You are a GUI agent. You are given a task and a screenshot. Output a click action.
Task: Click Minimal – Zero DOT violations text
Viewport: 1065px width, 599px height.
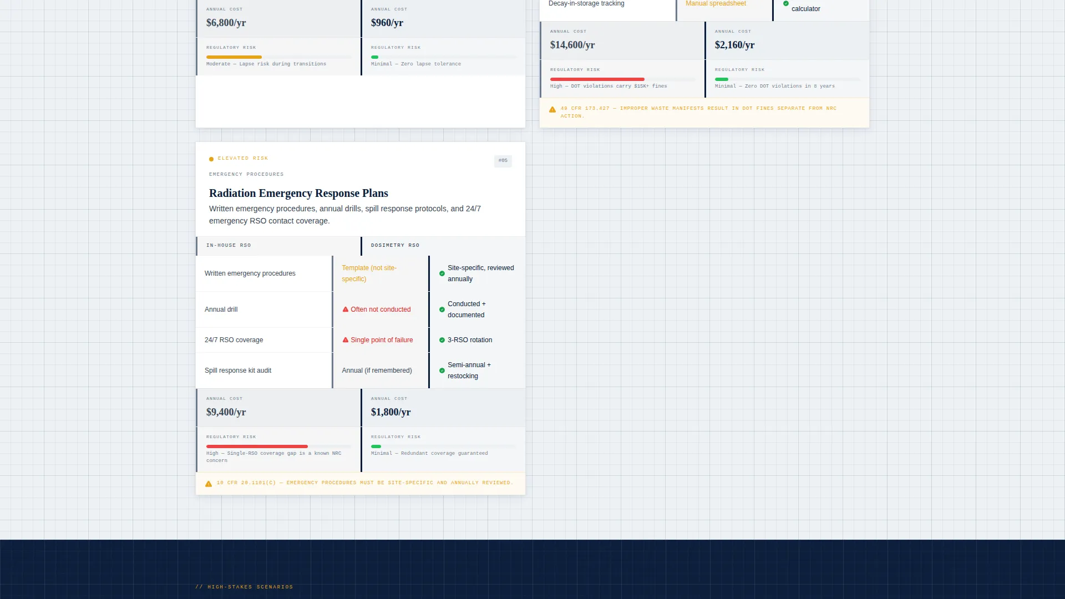click(775, 87)
